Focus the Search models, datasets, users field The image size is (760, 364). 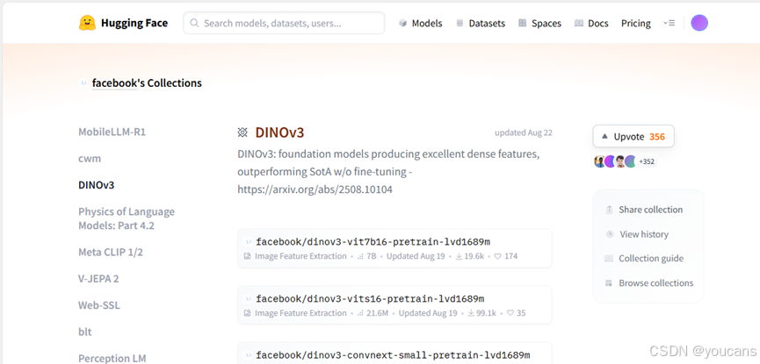click(284, 23)
